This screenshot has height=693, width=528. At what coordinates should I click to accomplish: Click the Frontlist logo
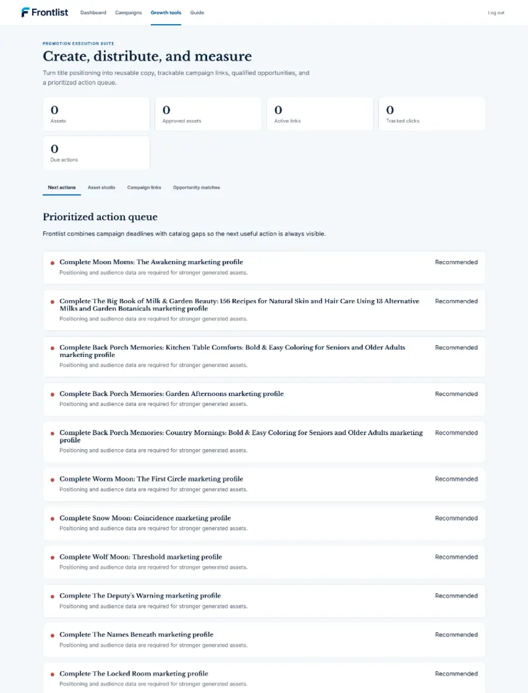coord(45,12)
